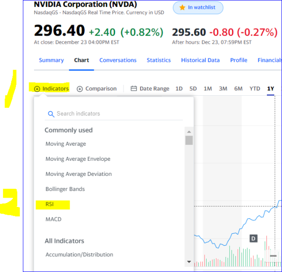Viewport: 282px width, 272px height.
Task: Set chart range to 1M
Action: coord(208,88)
